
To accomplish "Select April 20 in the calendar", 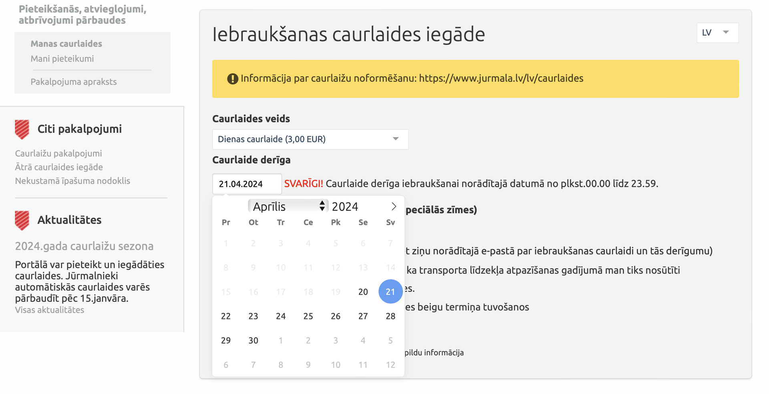I will click(363, 292).
